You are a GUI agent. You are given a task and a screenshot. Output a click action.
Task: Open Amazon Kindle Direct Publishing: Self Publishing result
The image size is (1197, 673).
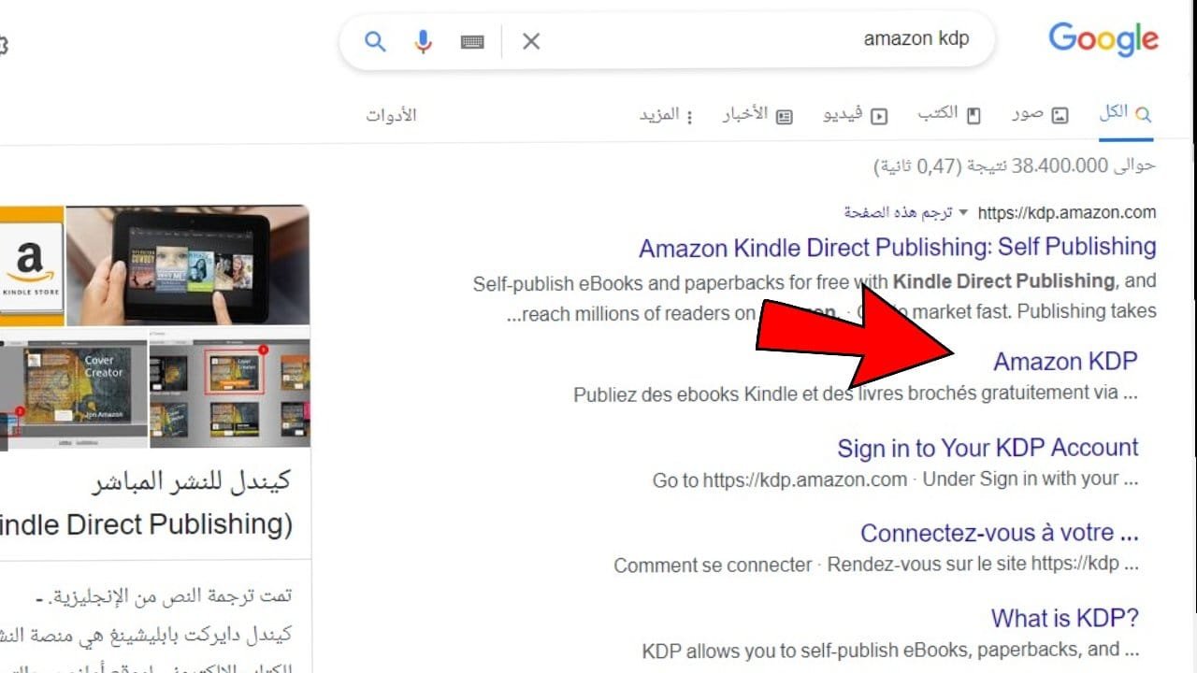(898, 247)
